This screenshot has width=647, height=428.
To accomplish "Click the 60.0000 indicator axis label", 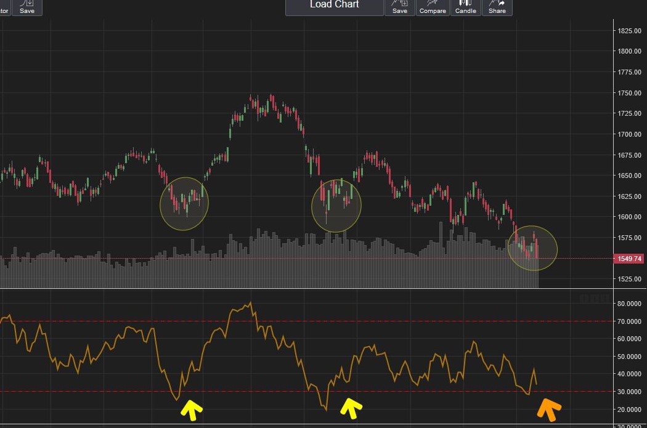I will click(x=629, y=339).
